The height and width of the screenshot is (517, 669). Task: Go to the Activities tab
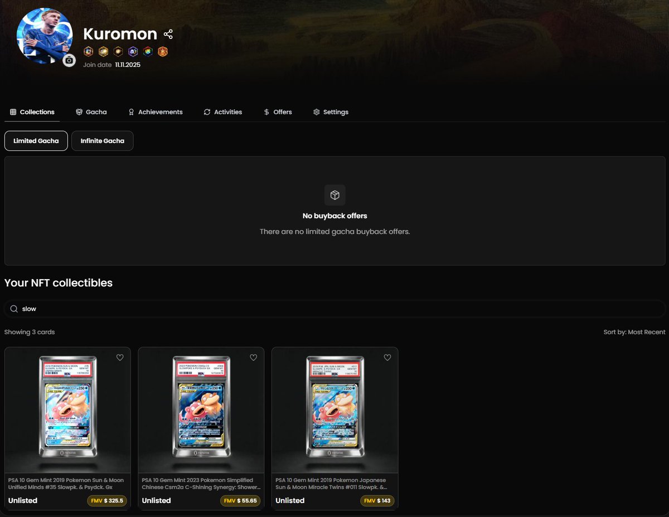[222, 112]
